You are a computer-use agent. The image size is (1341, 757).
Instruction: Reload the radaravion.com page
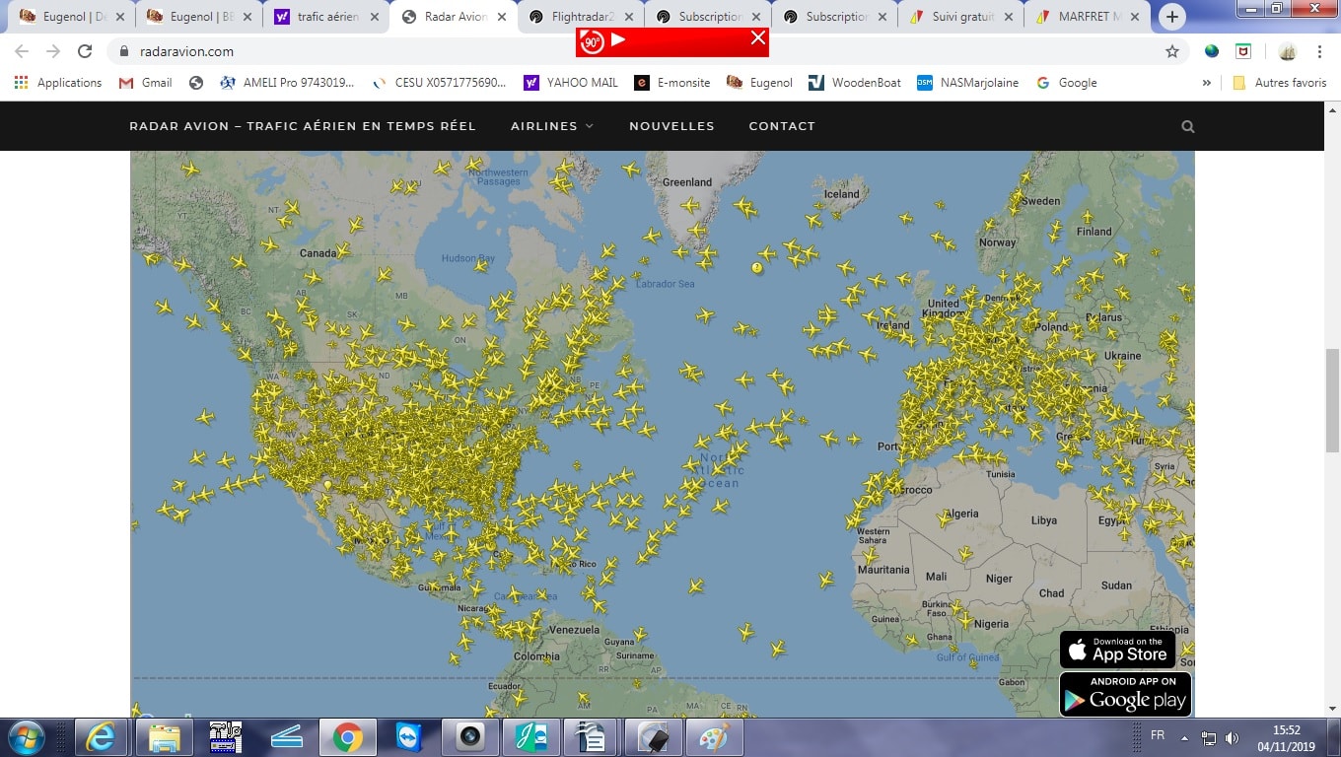click(x=85, y=51)
